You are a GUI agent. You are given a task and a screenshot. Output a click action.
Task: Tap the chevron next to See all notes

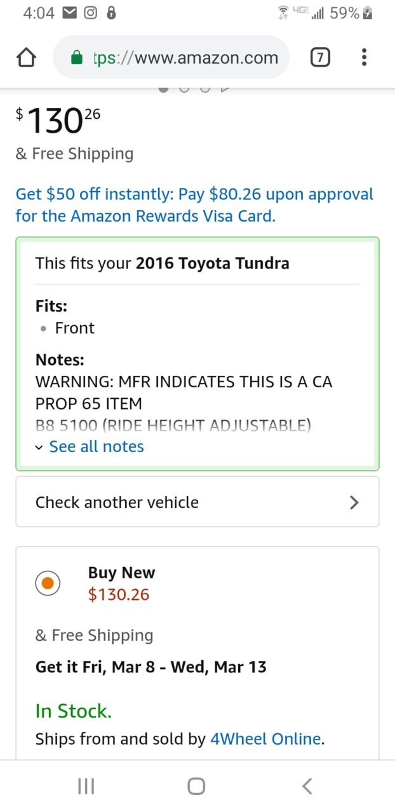39,447
